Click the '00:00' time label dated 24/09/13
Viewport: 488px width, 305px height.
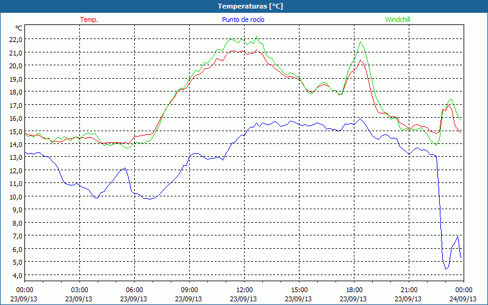point(464,290)
